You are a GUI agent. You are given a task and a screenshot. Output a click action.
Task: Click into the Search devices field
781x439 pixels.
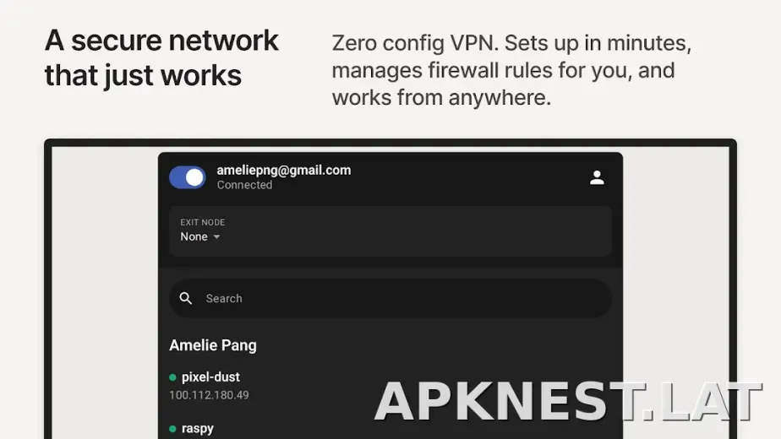pos(390,298)
